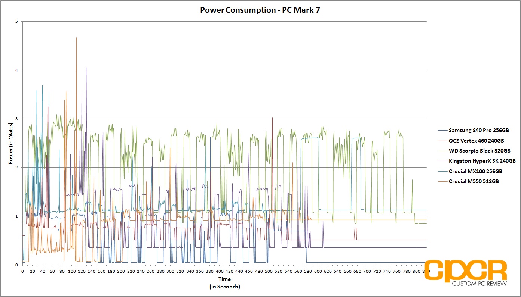Click the "(in Seconds)" axis subtitle
Image resolution: width=521 pixels, height=297 pixels.
pos(225,287)
